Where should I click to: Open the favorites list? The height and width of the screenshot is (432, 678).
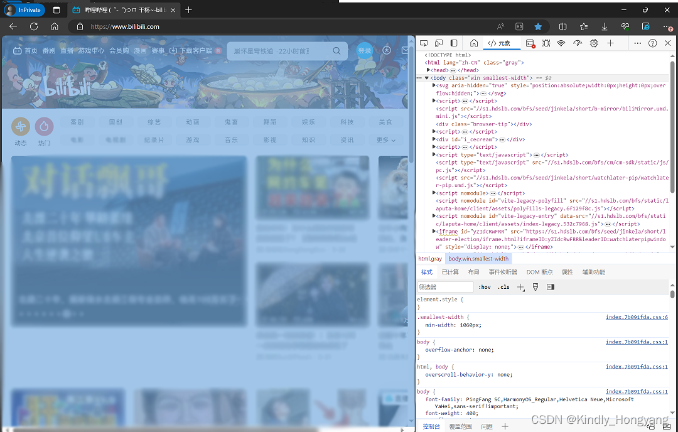584,26
